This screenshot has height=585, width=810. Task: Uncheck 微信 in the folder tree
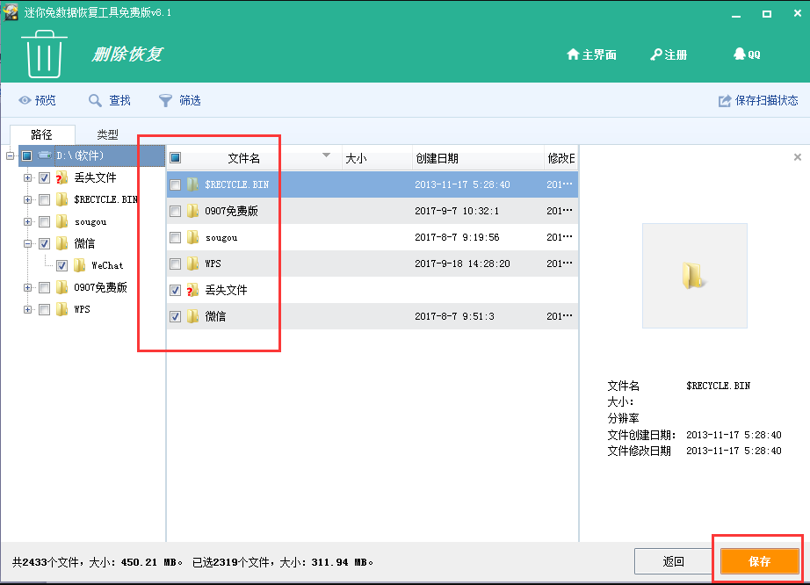click(45, 243)
